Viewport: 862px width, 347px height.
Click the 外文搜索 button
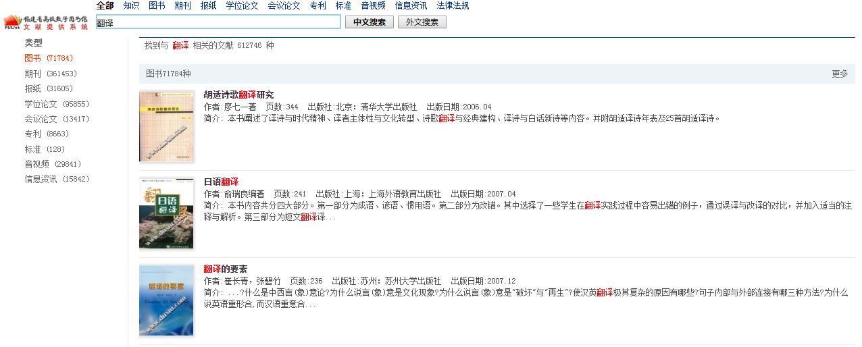coord(422,22)
